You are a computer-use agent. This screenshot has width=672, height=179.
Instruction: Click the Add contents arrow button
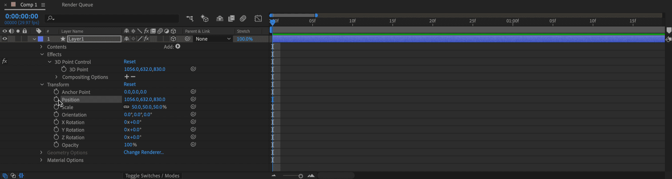point(178,46)
